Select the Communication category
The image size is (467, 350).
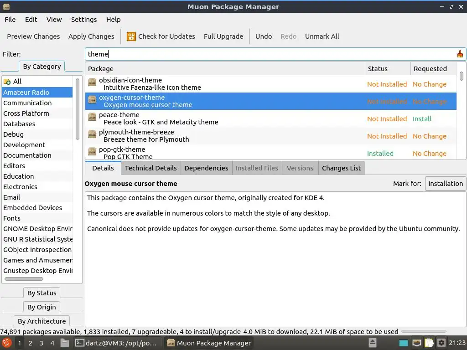tap(37, 103)
